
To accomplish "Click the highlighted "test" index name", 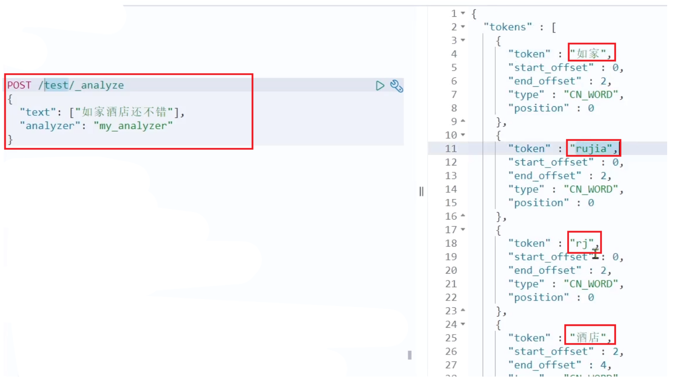I will point(56,85).
